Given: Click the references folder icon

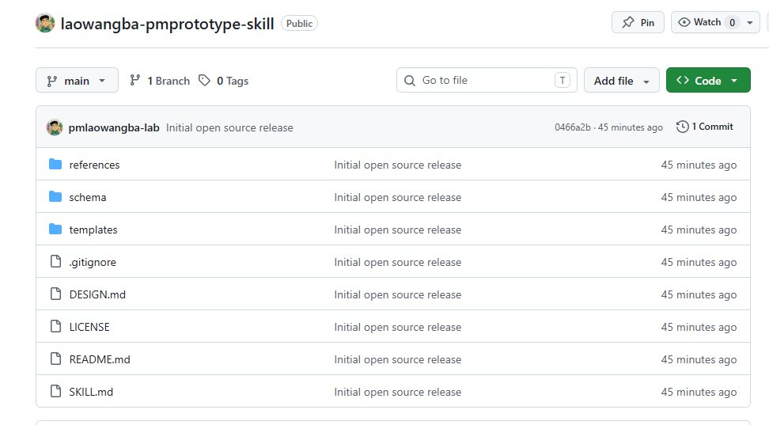Looking at the screenshot, I should click(55, 165).
